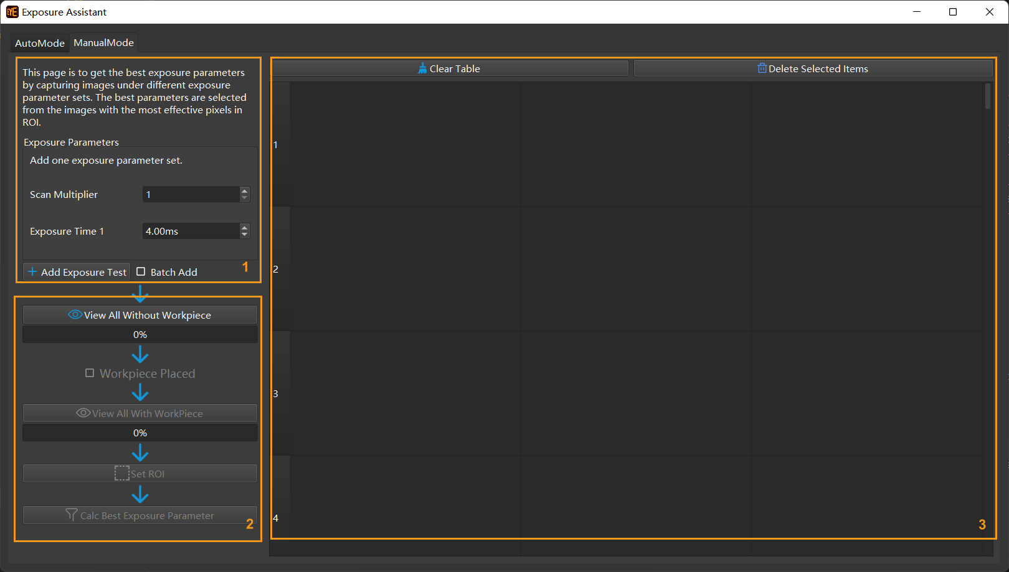
Task: Click the eye icon on View All With WorkPiece
Action: coord(83,413)
